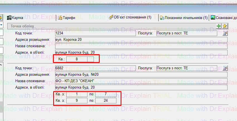Viewport: 237px width, 121px height.
Task: Click the yellow star icon beside the plus
Action: 224,26
